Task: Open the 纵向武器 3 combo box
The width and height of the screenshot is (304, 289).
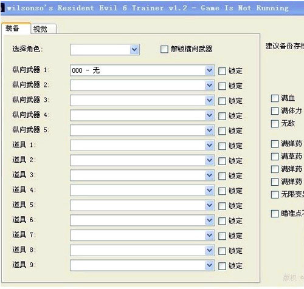Action: click(x=142, y=100)
